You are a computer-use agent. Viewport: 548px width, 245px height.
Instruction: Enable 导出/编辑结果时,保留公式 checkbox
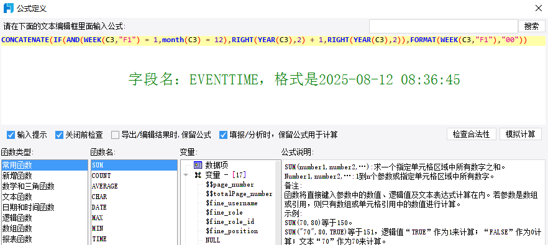[x=115, y=135]
